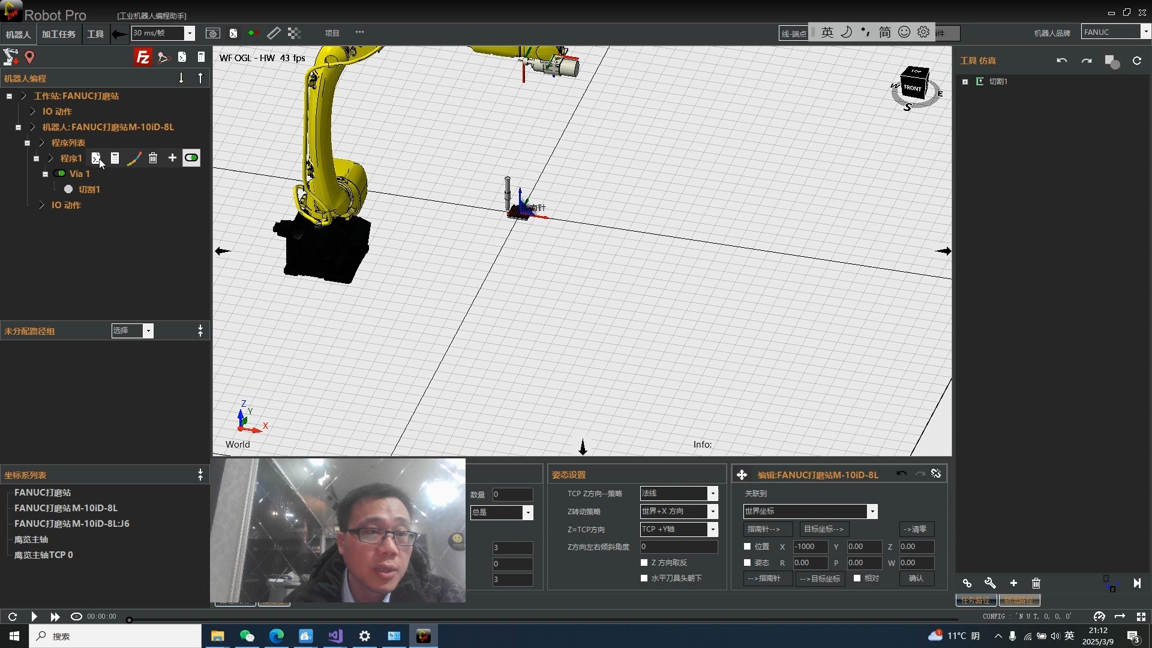Open the 世界坐标 dropdown

tap(872, 511)
